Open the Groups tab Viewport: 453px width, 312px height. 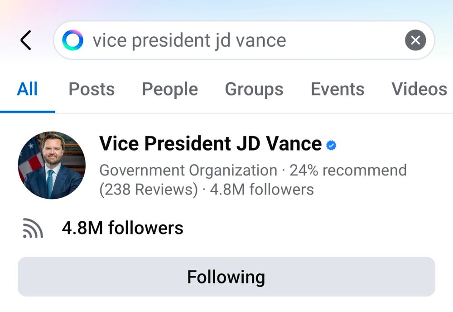click(x=254, y=89)
